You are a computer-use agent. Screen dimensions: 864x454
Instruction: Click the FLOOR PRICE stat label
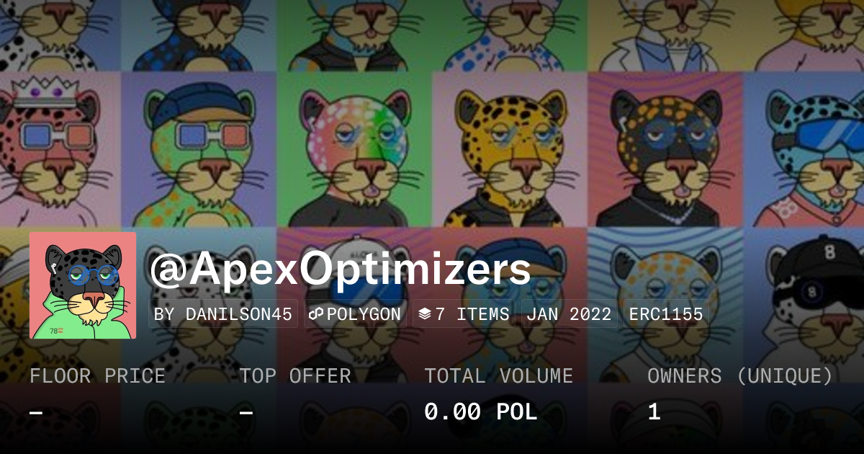(x=97, y=375)
